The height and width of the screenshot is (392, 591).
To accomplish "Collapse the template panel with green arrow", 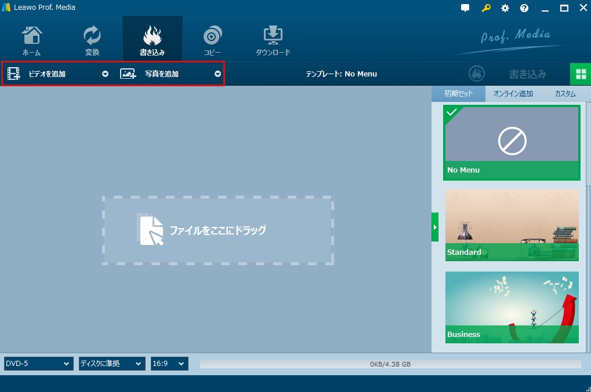I will pyautogui.click(x=435, y=227).
